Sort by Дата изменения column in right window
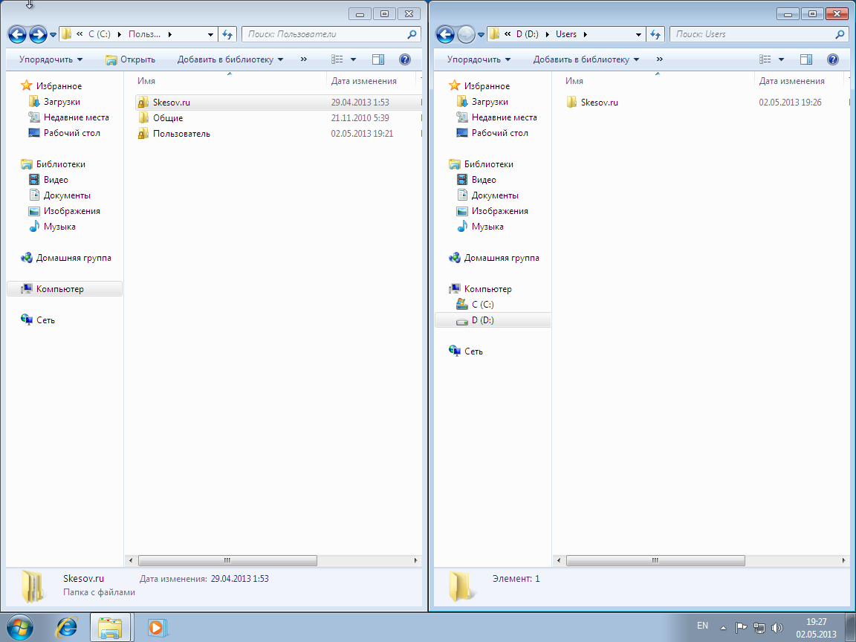This screenshot has height=642, width=856. tap(791, 81)
